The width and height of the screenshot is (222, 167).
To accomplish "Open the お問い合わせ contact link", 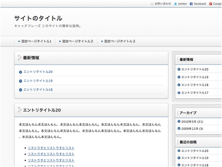I will [163, 4].
